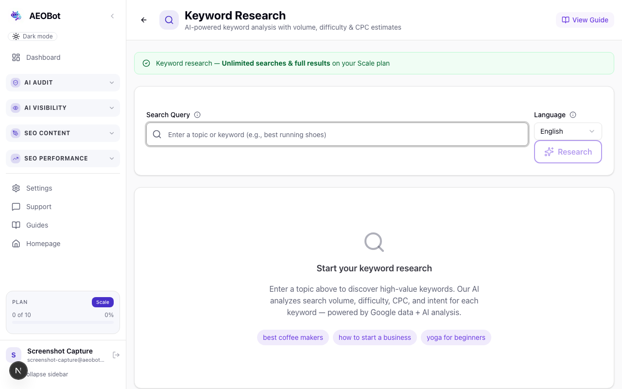Click the Screenshot Capture account name
Image resolution: width=622 pixels, height=389 pixels.
(x=60, y=351)
